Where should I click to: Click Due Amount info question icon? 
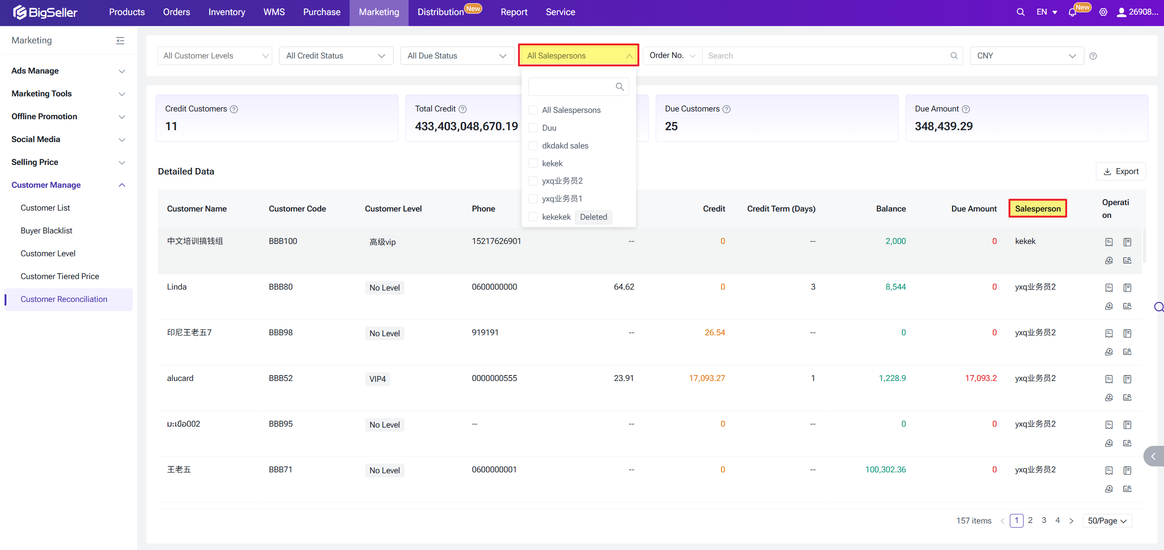(966, 109)
